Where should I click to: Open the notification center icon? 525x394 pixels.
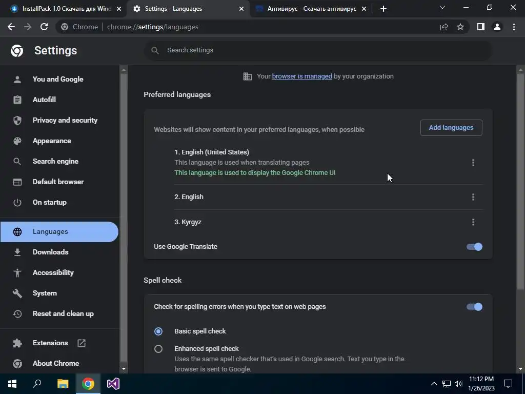point(508,384)
